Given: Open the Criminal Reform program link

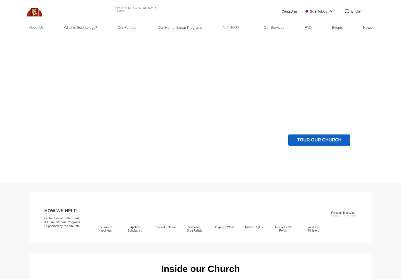Looking at the screenshot, I should tap(165, 227).
